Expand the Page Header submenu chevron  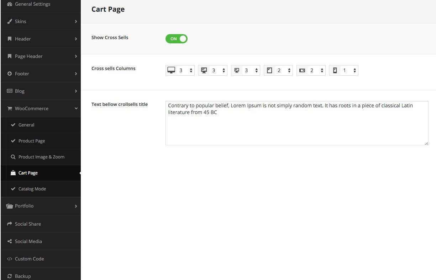coord(76,56)
